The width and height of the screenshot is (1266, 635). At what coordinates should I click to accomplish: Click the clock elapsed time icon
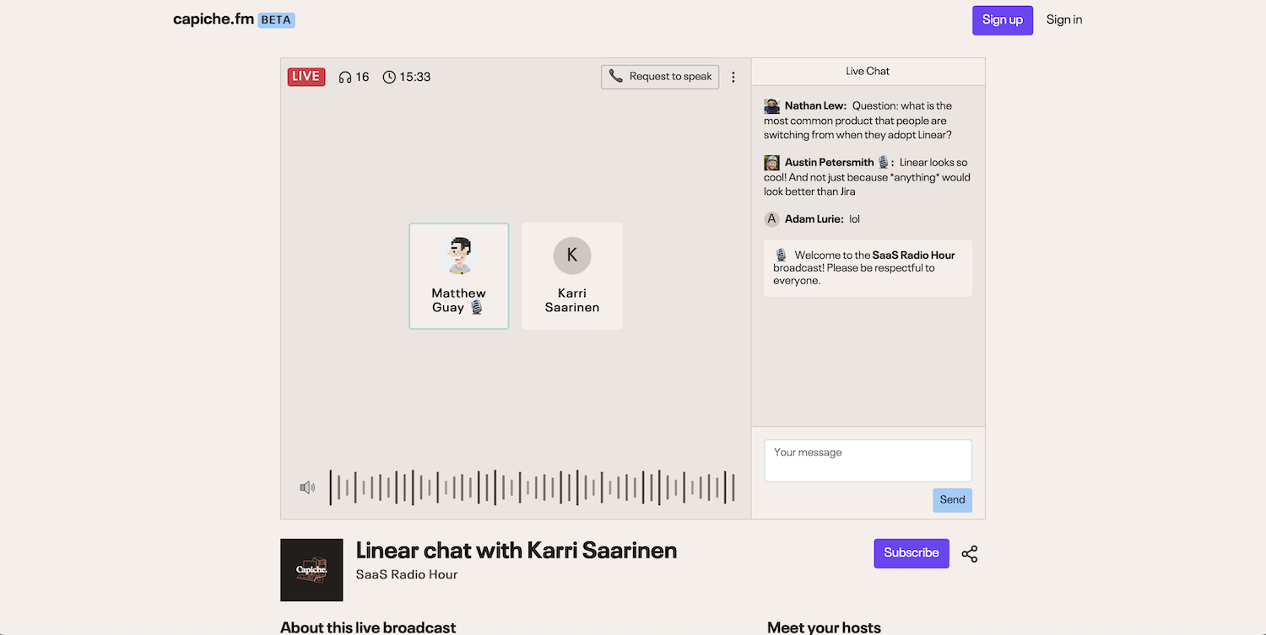[x=389, y=77]
